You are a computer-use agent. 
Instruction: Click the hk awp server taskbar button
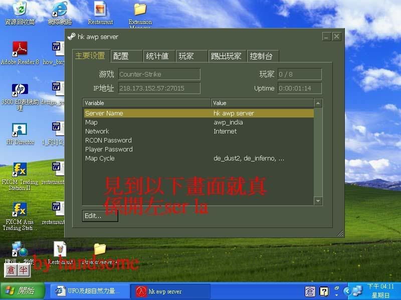(170, 291)
